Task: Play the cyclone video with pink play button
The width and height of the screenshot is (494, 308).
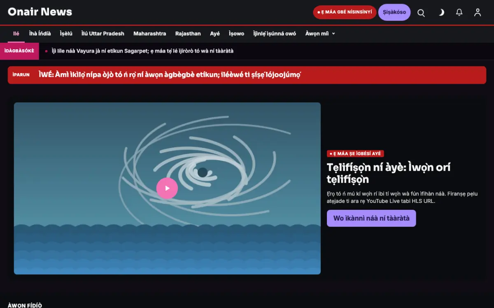Action: 167,188
